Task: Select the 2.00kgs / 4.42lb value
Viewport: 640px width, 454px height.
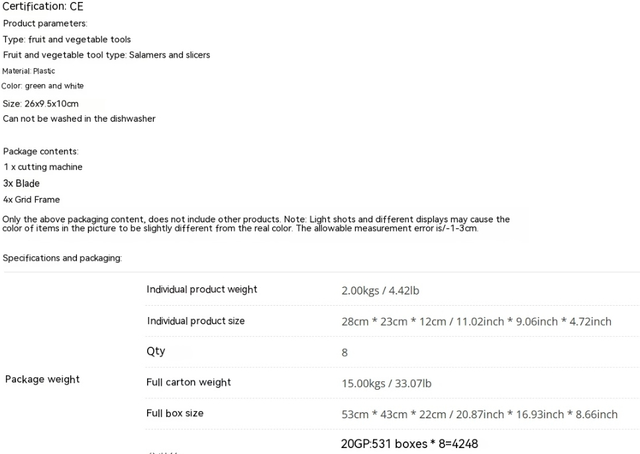Action: point(380,291)
